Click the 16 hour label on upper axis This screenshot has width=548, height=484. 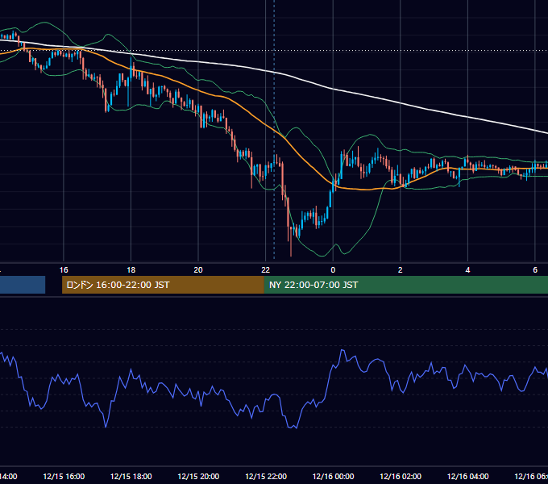tap(64, 270)
